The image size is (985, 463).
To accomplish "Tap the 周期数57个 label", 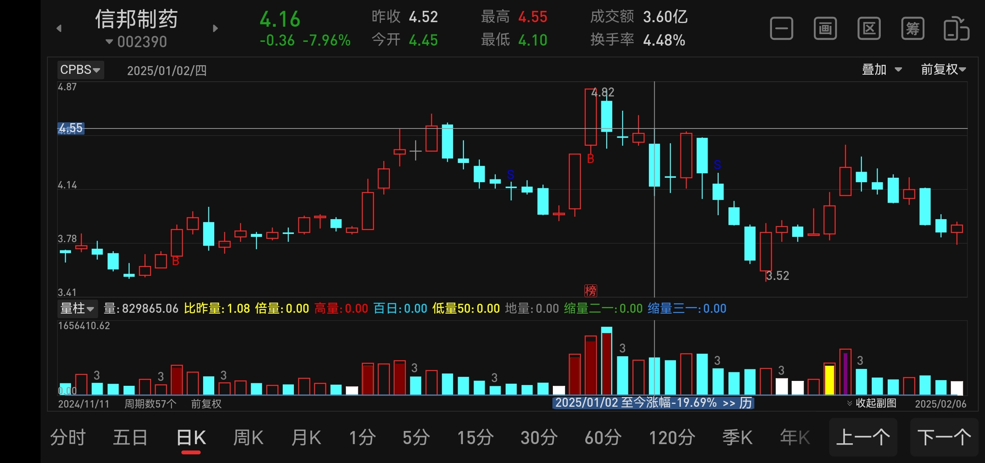I will [x=150, y=404].
